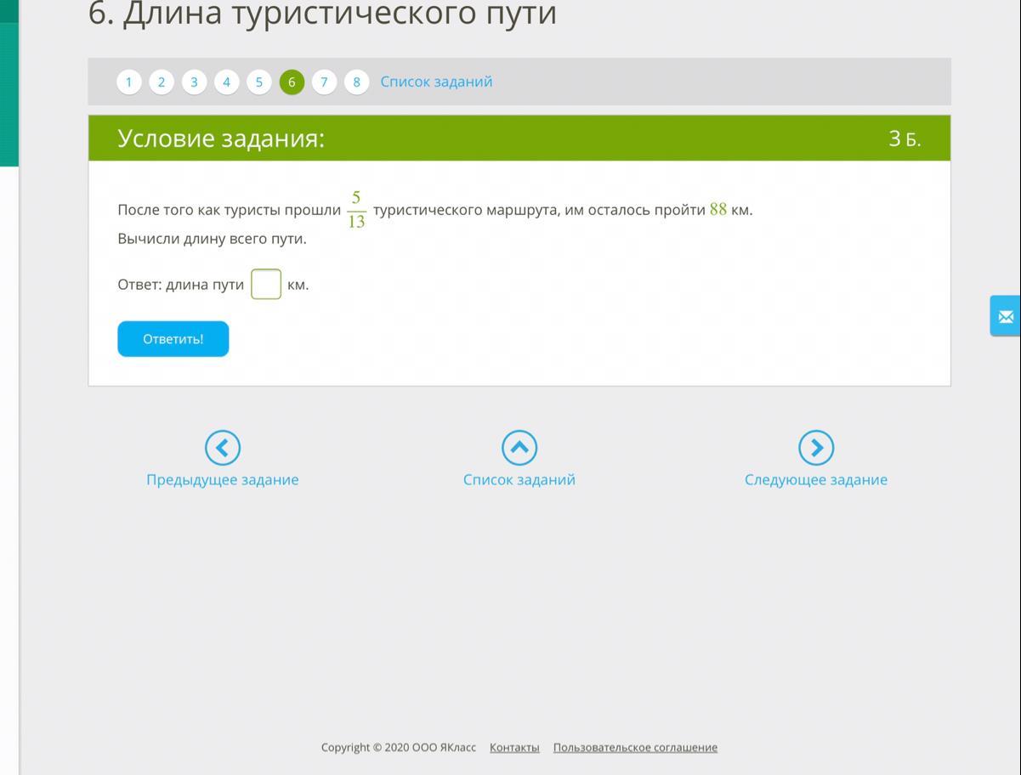The width and height of the screenshot is (1021, 775).
Task: Click the 'Вычисли длину всего пути.' sentence
Action: click(213, 239)
